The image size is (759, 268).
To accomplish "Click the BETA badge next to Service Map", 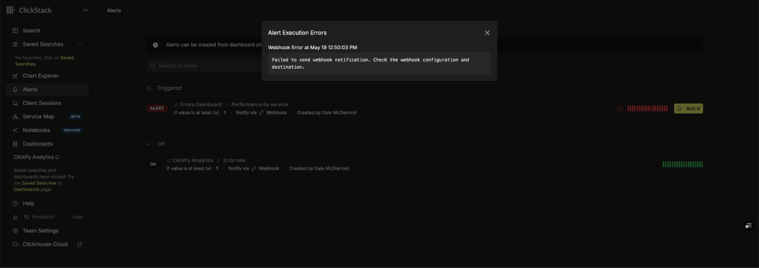I will 75,117.
